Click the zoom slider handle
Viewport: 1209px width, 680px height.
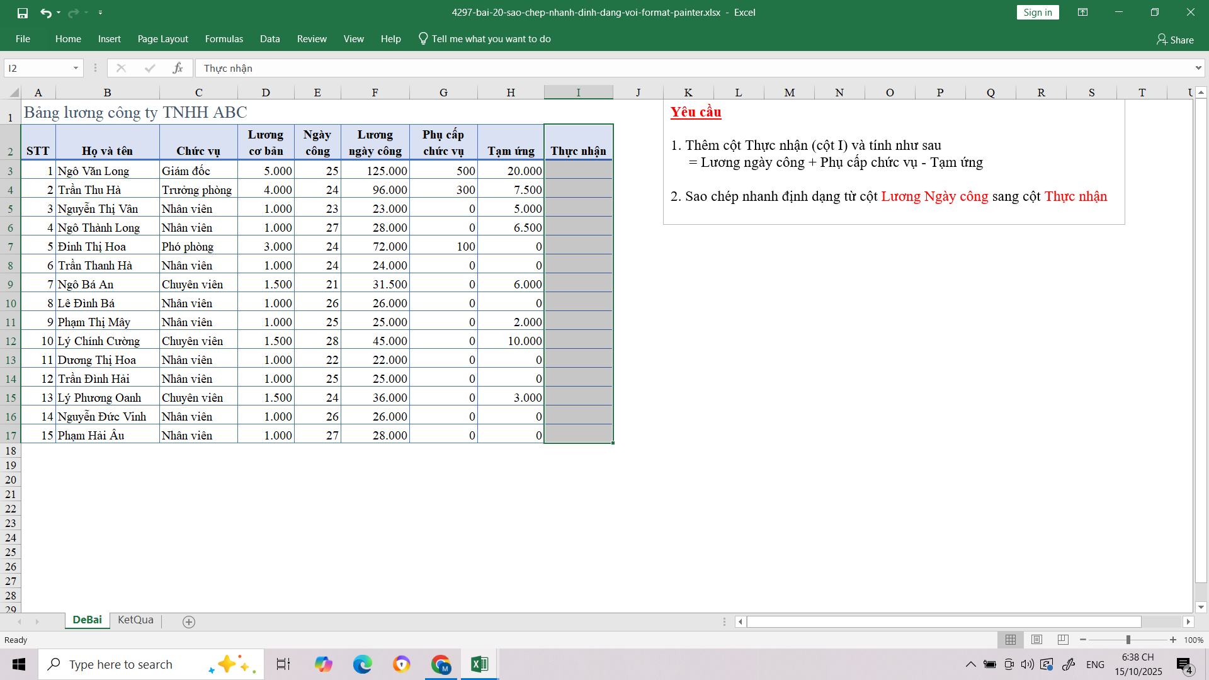point(1128,640)
